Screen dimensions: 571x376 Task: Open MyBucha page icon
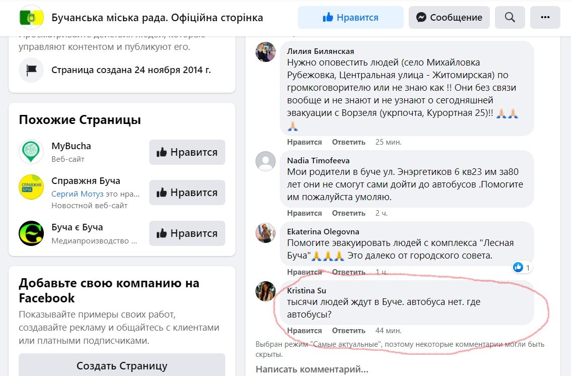31,152
